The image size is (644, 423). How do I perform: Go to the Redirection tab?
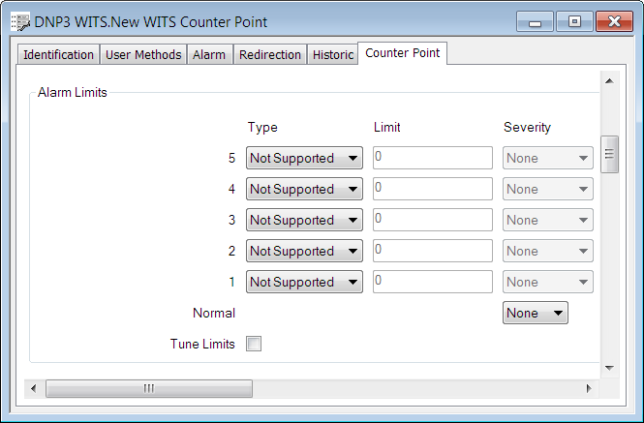click(270, 55)
